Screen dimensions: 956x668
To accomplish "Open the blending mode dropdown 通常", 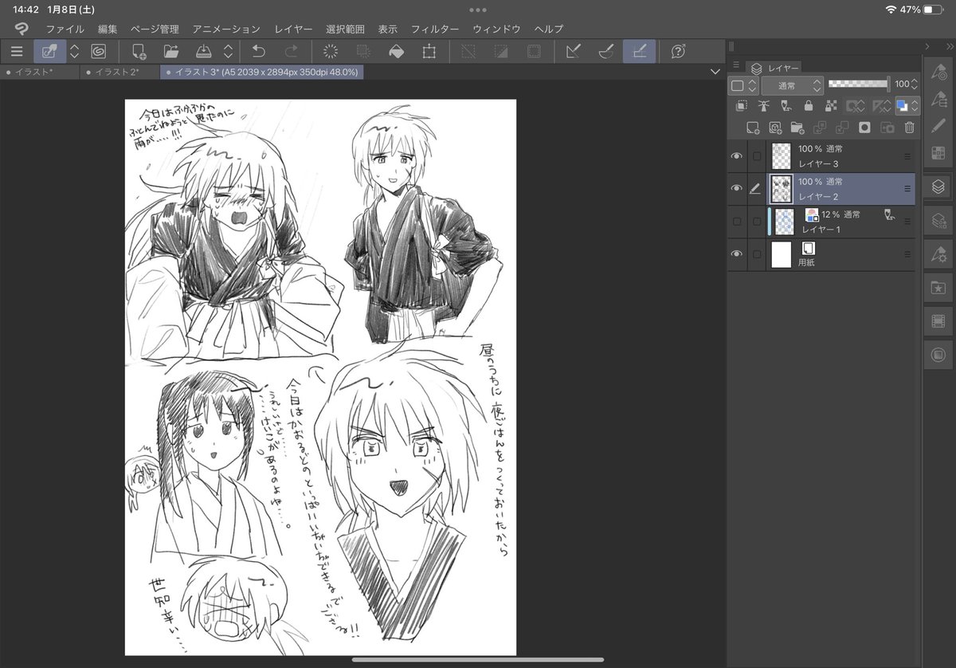I will pos(792,84).
